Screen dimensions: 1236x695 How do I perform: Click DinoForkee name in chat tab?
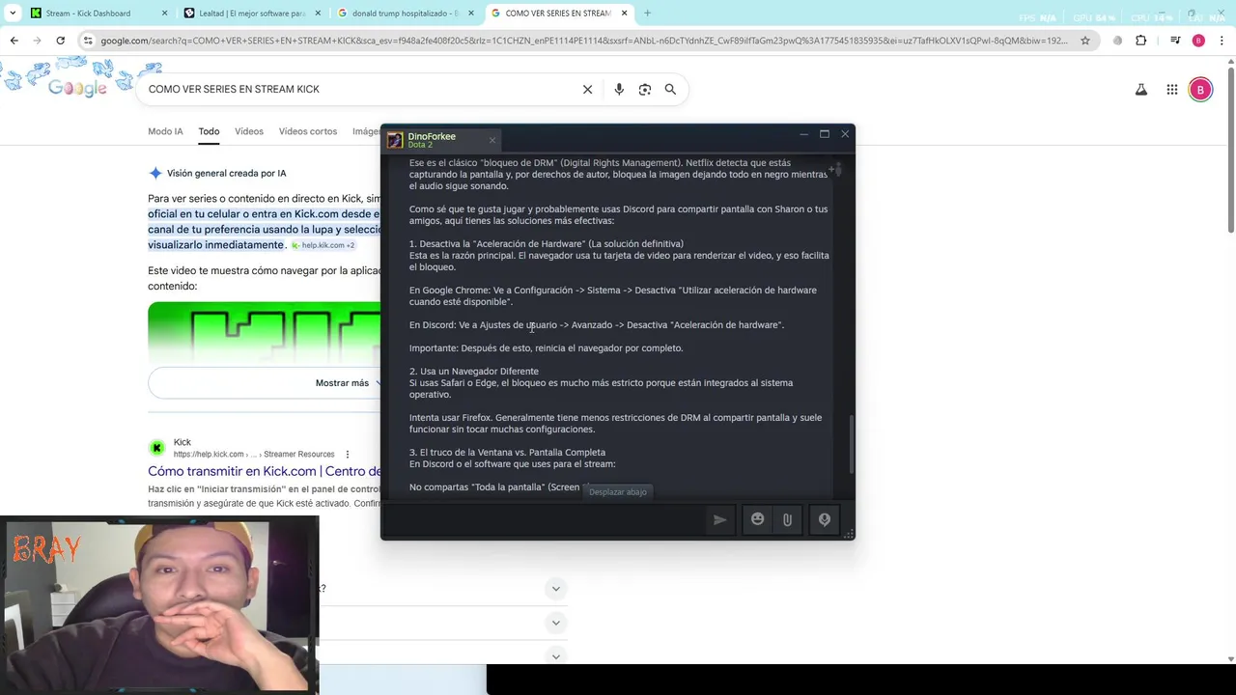pyautogui.click(x=432, y=136)
